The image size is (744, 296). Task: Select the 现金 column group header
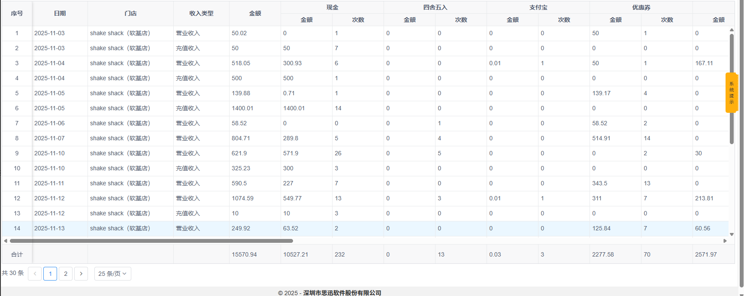[332, 7]
